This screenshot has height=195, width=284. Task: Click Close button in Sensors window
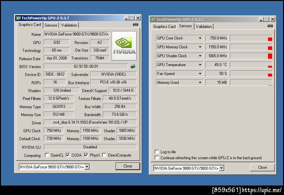point(262,167)
